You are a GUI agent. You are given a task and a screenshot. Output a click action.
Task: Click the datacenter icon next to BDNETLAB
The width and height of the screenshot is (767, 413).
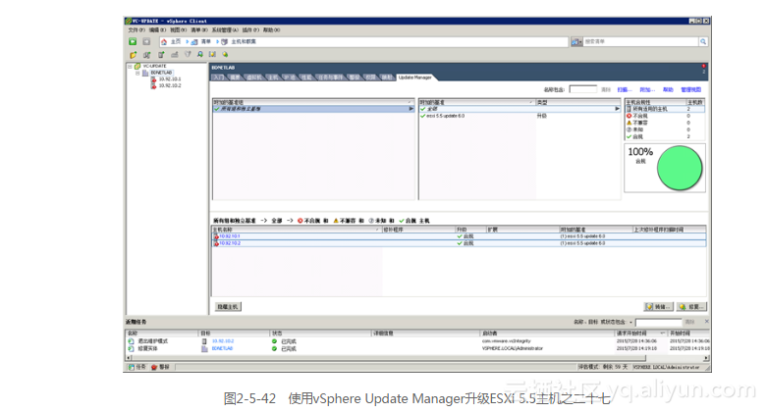(x=145, y=73)
